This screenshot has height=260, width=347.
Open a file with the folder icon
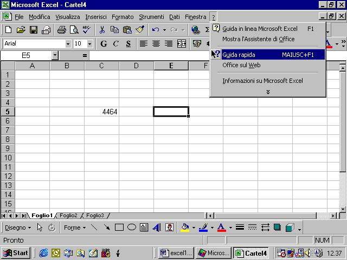pos(21,30)
